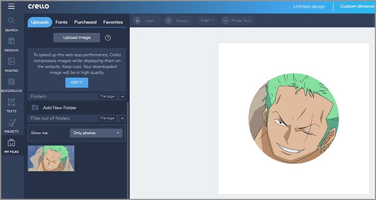Switch to the Uploads tab
The image size is (376, 200).
[40, 22]
